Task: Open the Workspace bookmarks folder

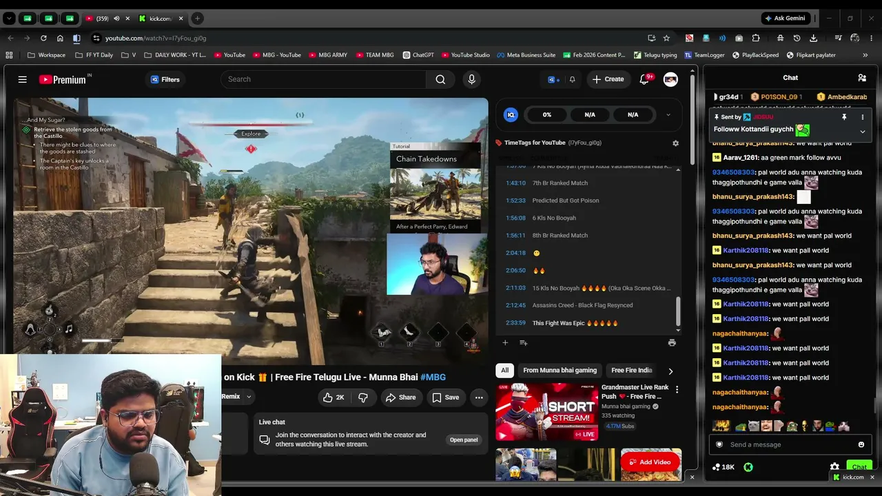Action: coord(47,55)
